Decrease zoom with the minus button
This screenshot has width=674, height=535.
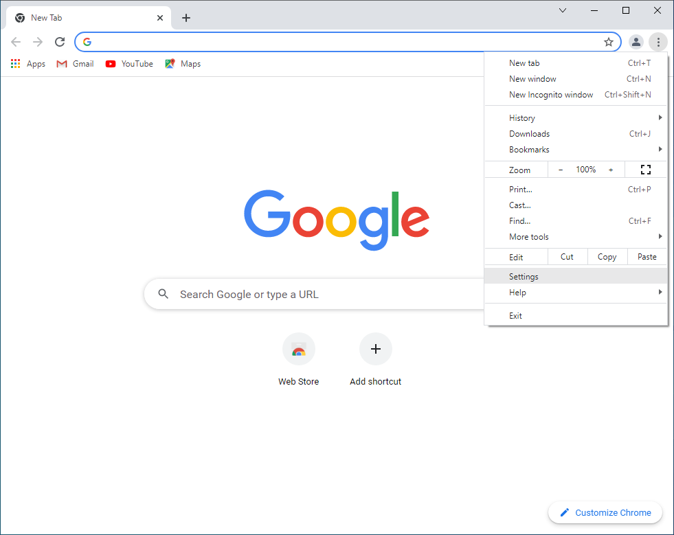[561, 170]
